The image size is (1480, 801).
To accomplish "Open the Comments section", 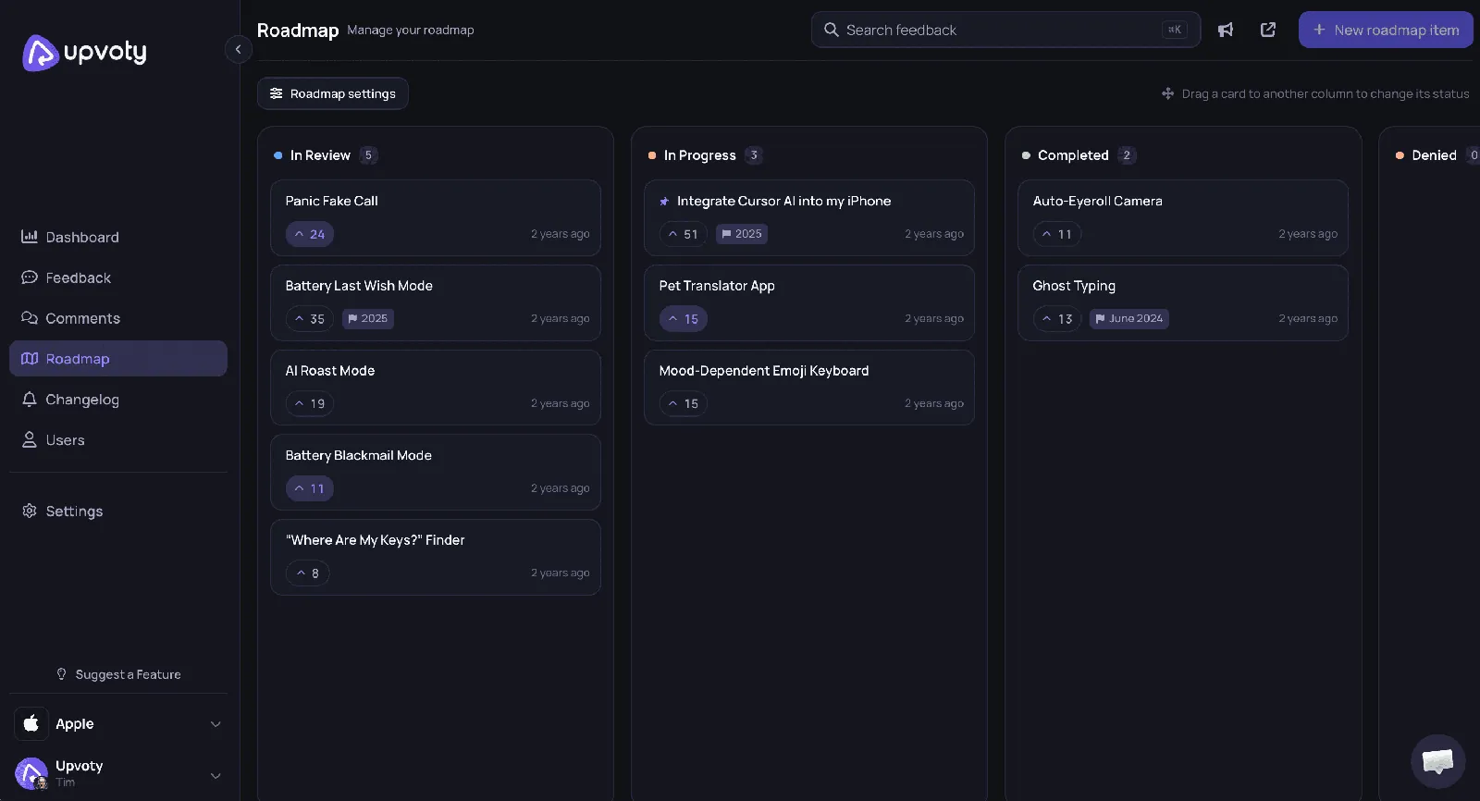I will (x=118, y=318).
